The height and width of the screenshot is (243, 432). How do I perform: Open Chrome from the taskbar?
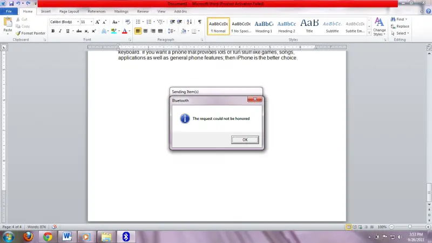click(48, 237)
